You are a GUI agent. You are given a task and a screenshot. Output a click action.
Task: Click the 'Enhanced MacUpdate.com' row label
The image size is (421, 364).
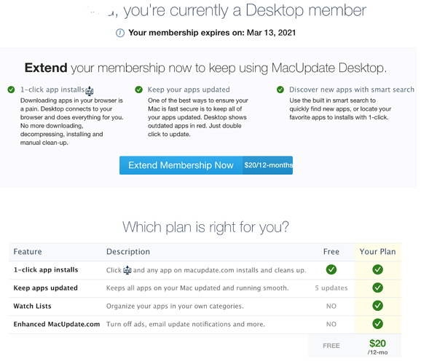pyautogui.click(x=57, y=324)
